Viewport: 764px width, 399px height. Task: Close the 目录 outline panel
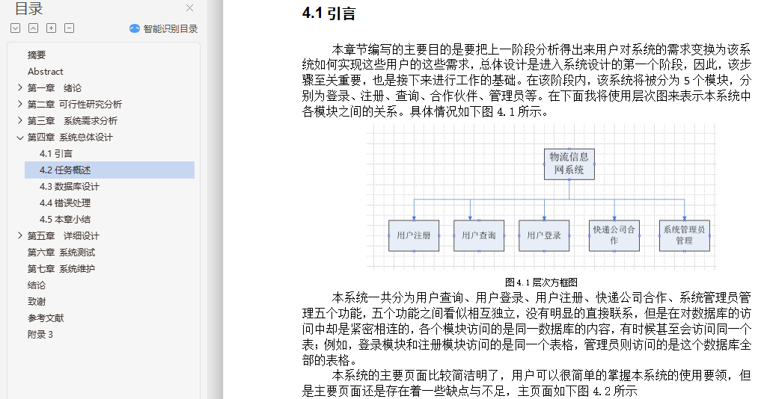189,7
